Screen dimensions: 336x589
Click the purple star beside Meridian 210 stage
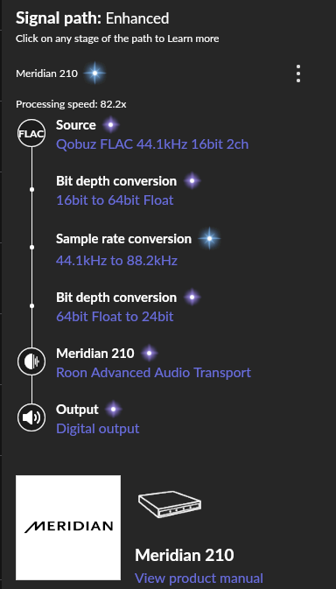150,353
